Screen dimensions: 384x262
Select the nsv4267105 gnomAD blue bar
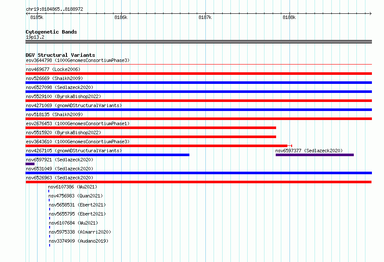coord(107,155)
